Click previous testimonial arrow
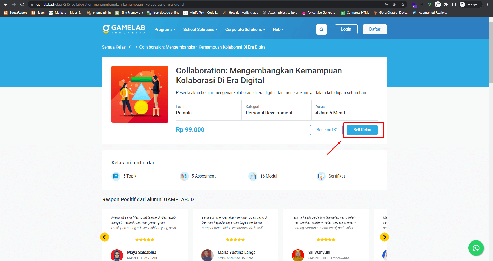 (x=105, y=237)
